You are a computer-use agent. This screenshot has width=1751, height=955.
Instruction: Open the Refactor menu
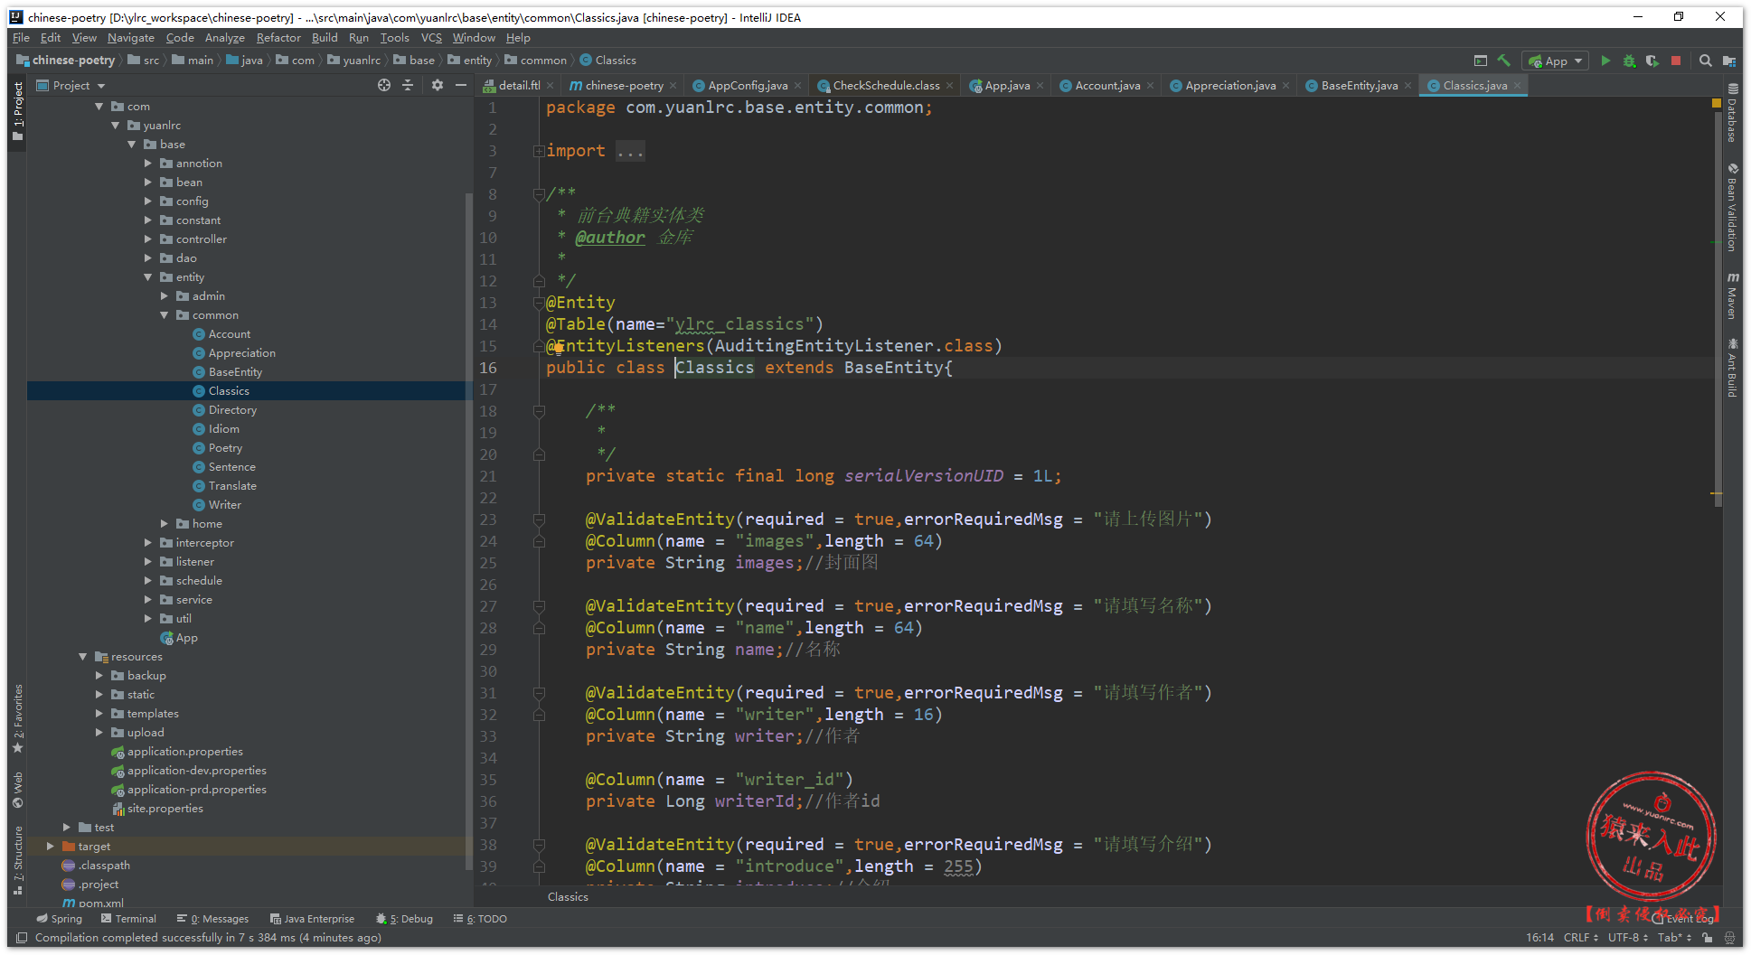(278, 38)
